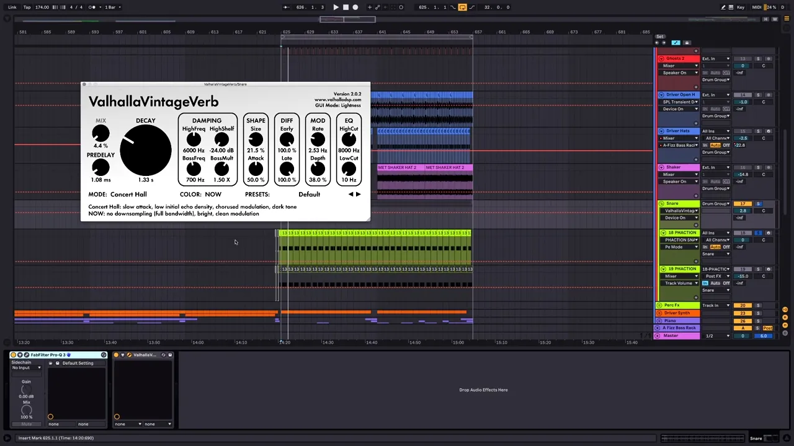Toggle Automation Mode icon above tracks
This screenshot has height=446, width=794.
pos(676,43)
